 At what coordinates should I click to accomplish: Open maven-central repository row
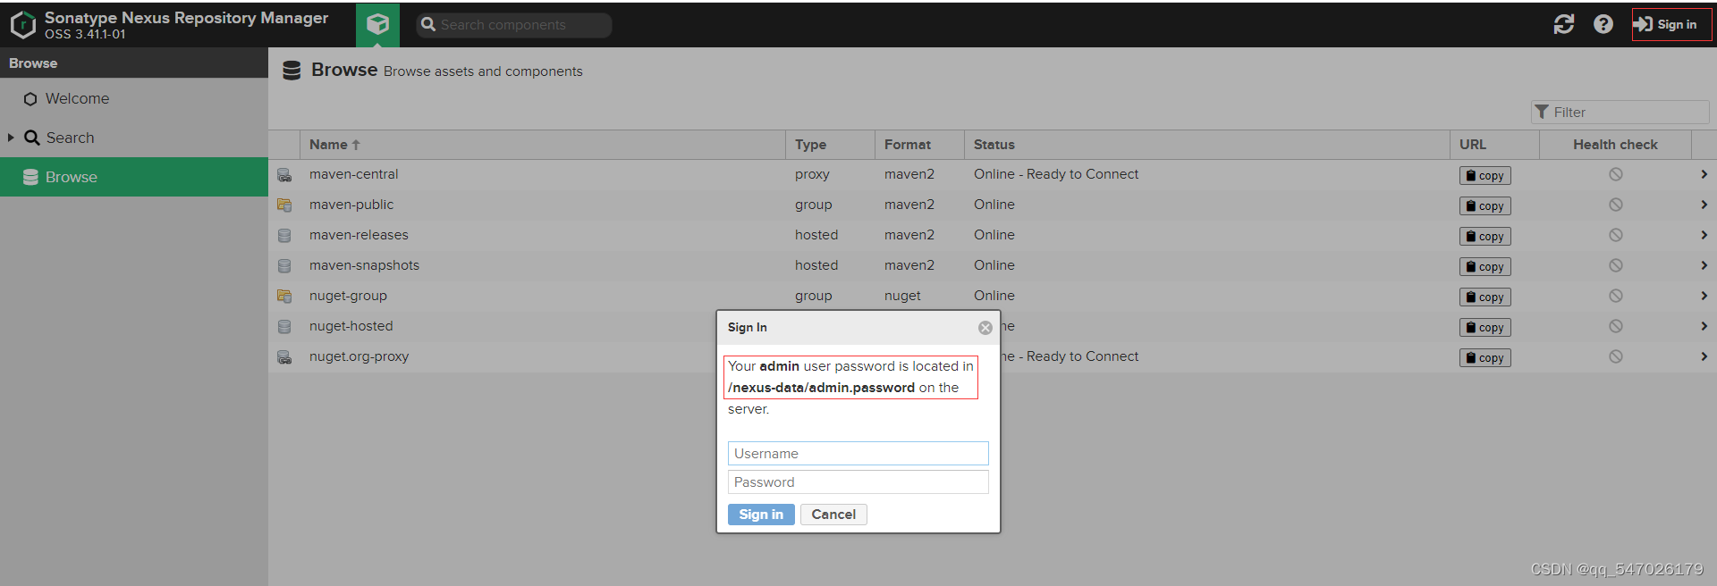click(x=993, y=174)
